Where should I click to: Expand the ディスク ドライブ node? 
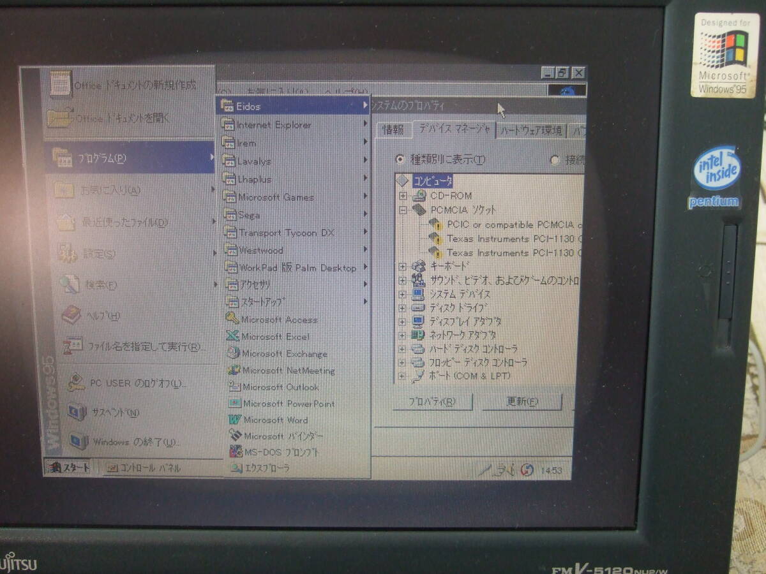tap(402, 307)
